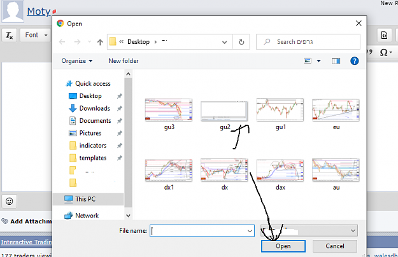Open the Interactive Trading link
The image size is (398, 257).
26,242
